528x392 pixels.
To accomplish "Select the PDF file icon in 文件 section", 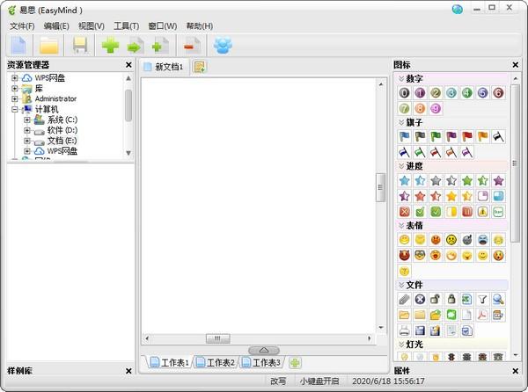I will click(x=482, y=315).
